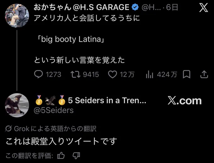Click the share upload icon
This screenshot has width=214, height=163.
tap(204, 74)
